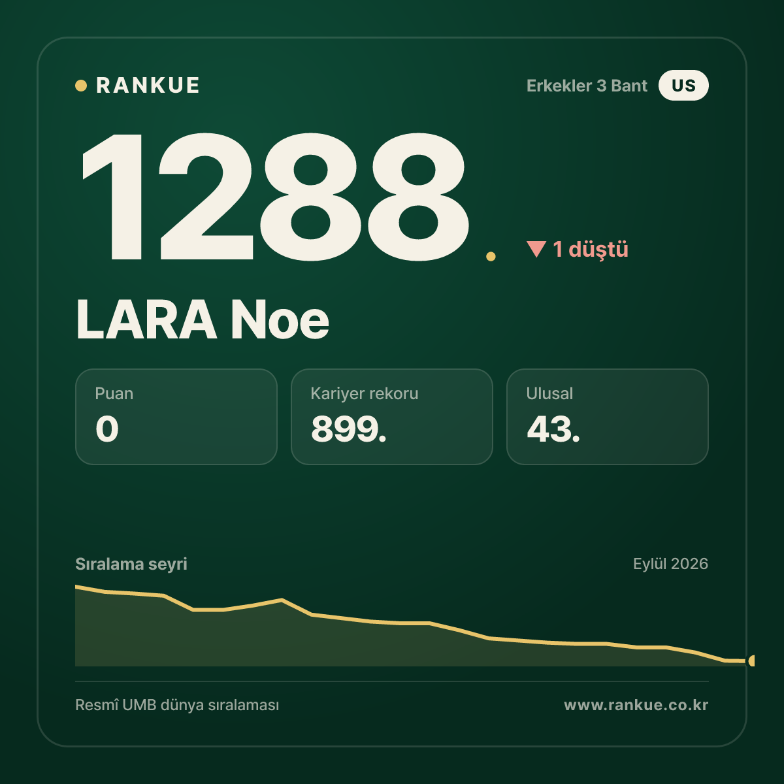This screenshot has height=784, width=784.
Task: Click the red down-arrow rank change icon
Action: tap(536, 249)
